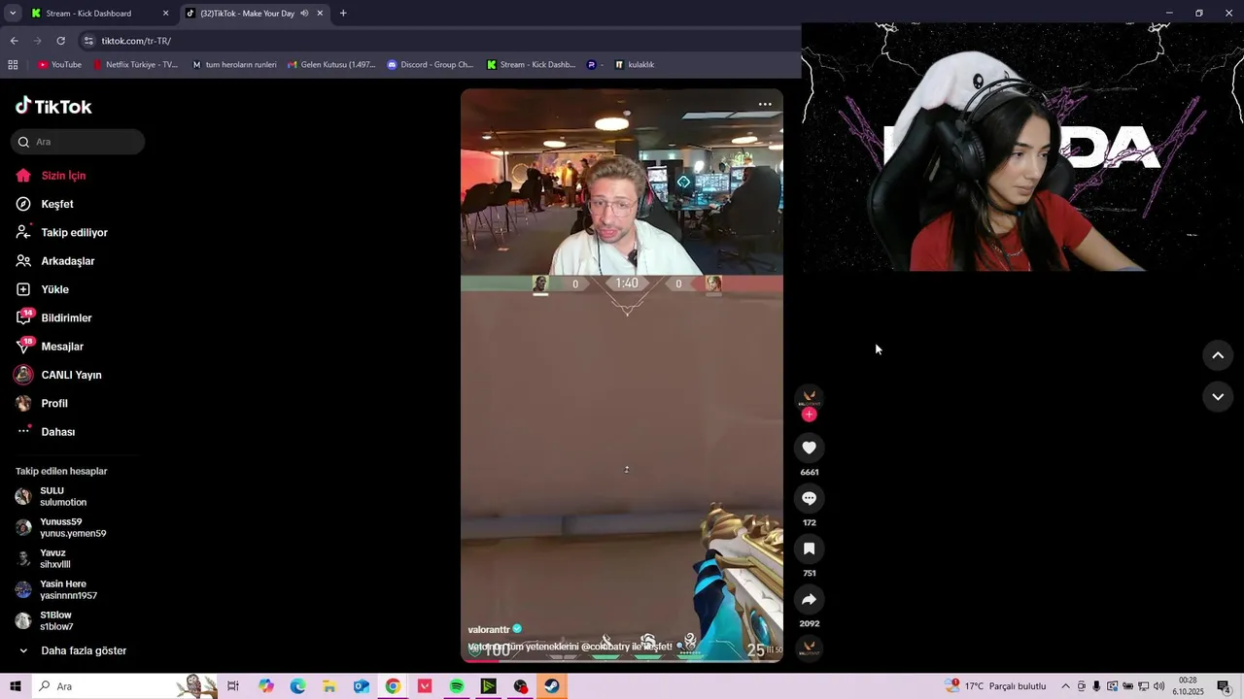The width and height of the screenshot is (1244, 699).
Task: Open the video's sound disc icon
Action: (809, 648)
